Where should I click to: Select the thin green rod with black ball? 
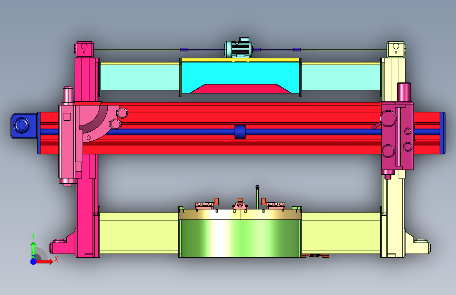[257, 197]
